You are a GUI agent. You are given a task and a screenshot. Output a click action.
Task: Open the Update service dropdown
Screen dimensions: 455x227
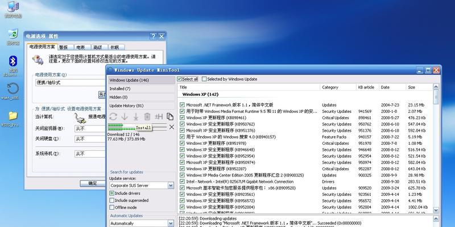pyautogui.click(x=171, y=186)
